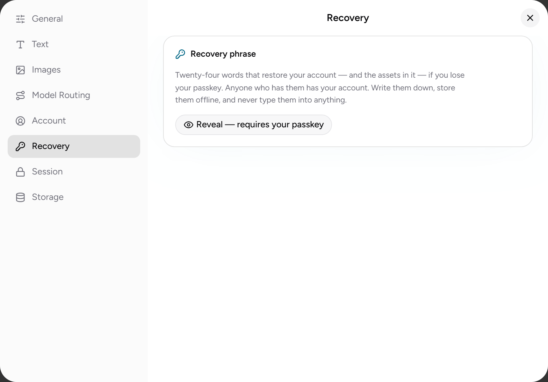The height and width of the screenshot is (382, 548).
Task: Click the eye icon on Reveal button
Action: [189, 125]
